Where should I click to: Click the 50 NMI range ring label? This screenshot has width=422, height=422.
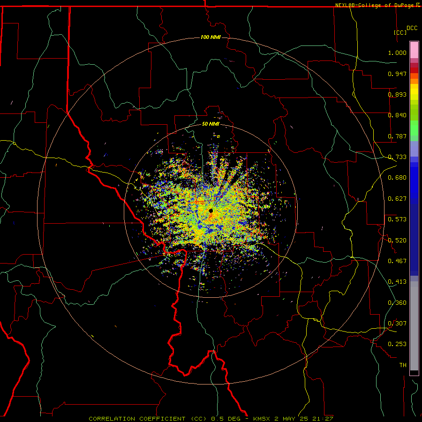(x=211, y=124)
